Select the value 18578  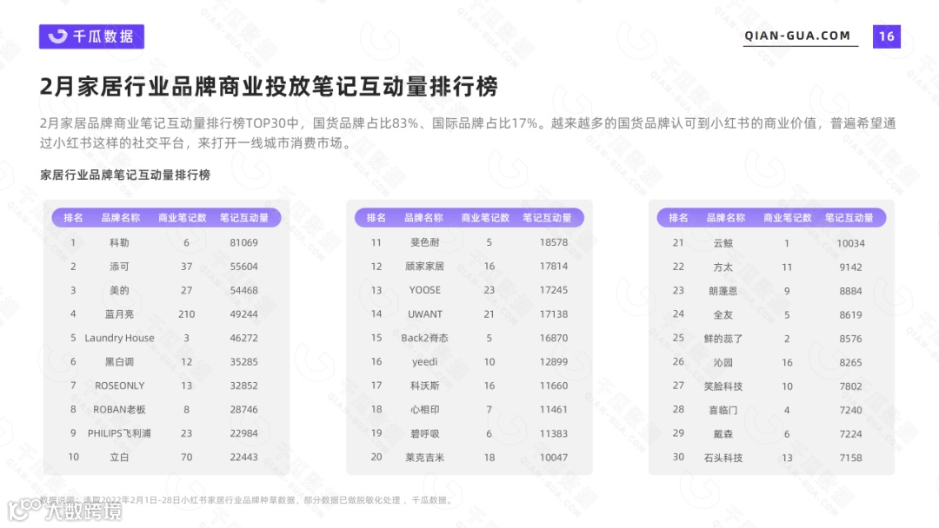(x=553, y=242)
